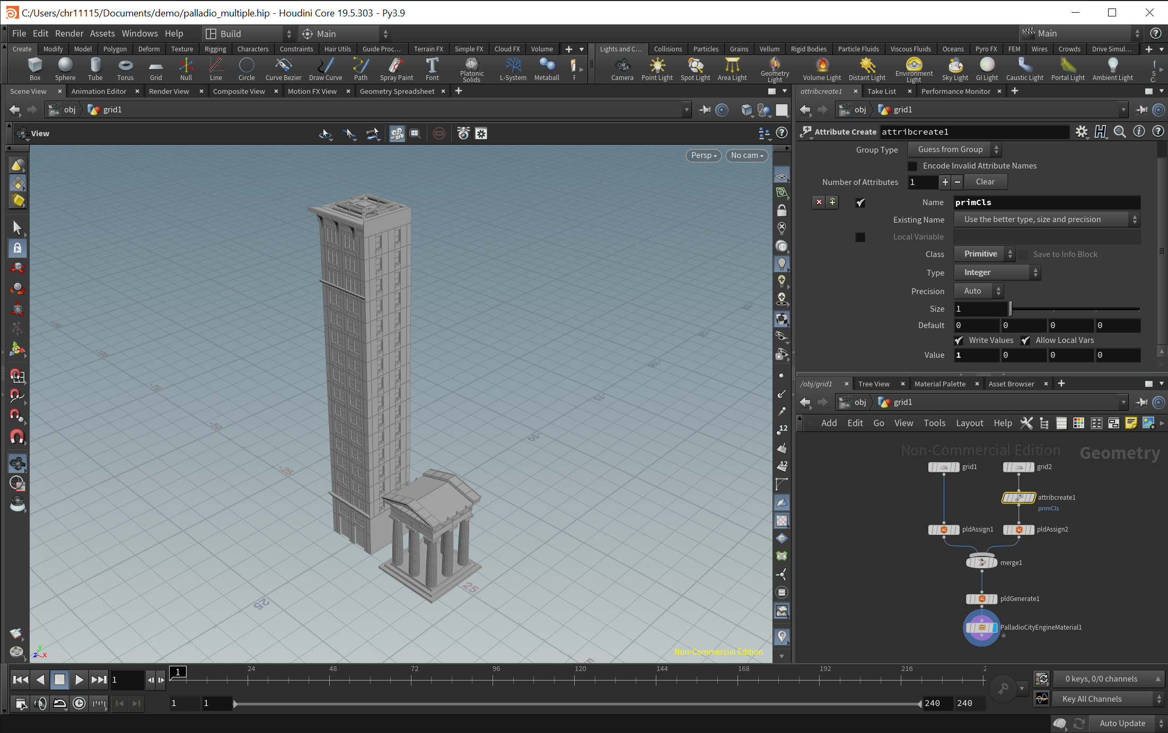The width and height of the screenshot is (1168, 733).
Task: Toggle Save to Info Block checkbox
Action: (1023, 254)
